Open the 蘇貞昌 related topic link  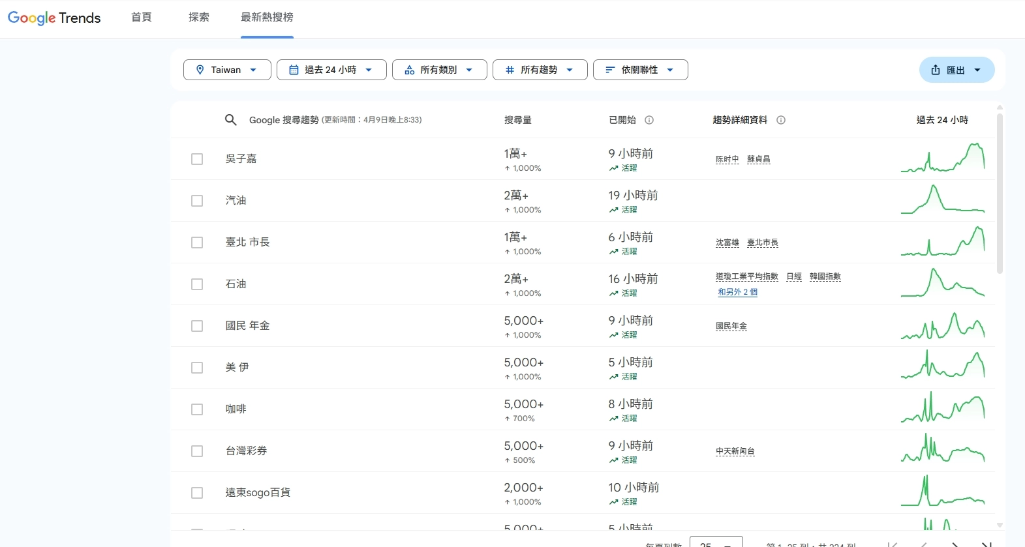pos(759,159)
